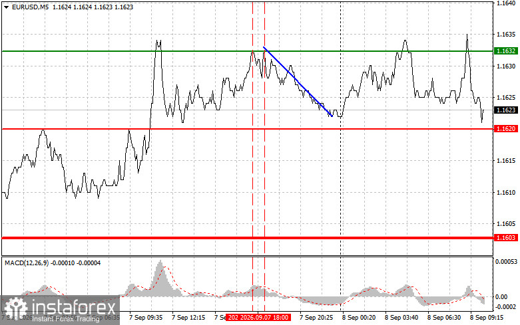520x325 pixels.
Task: Click the chart menu triangle beside EURUSD,M5
Action: tap(6, 7)
